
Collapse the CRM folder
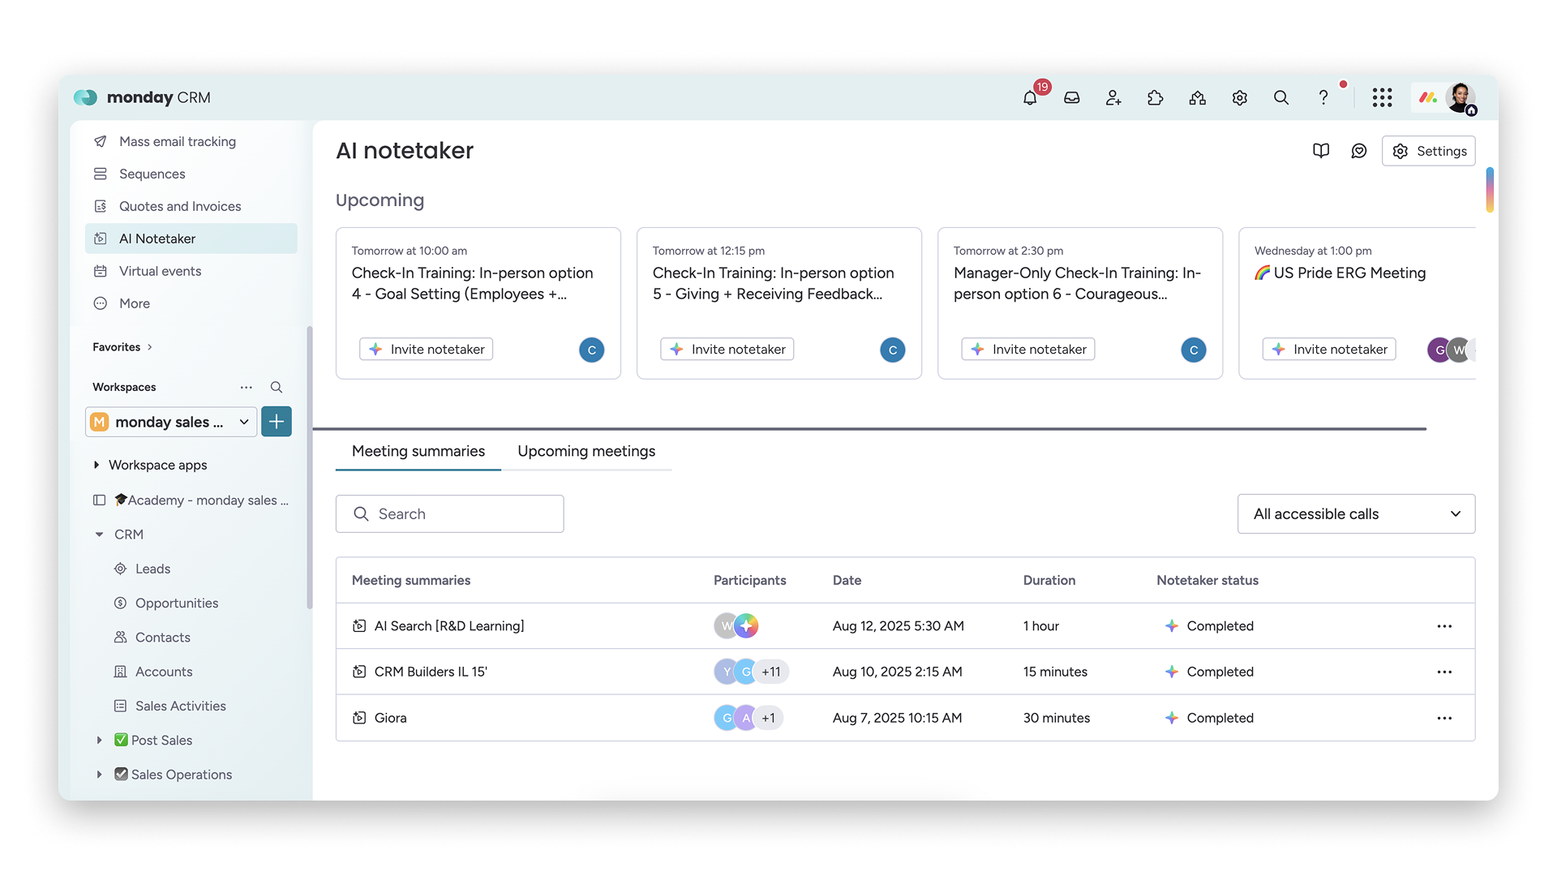tap(99, 535)
